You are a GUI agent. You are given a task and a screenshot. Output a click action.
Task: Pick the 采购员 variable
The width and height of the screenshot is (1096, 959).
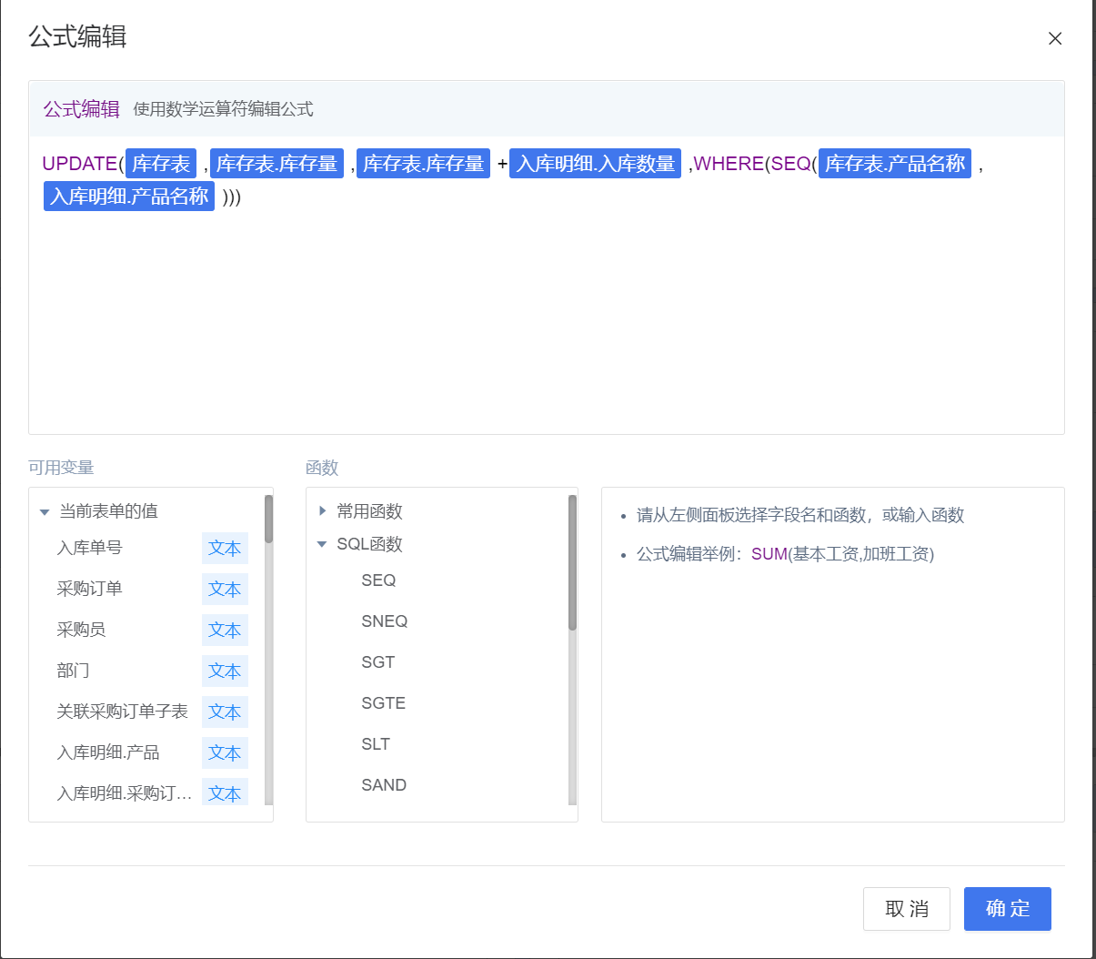pos(81,630)
